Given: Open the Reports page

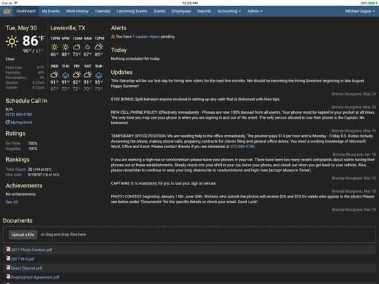Looking at the screenshot, I should click(x=204, y=11).
